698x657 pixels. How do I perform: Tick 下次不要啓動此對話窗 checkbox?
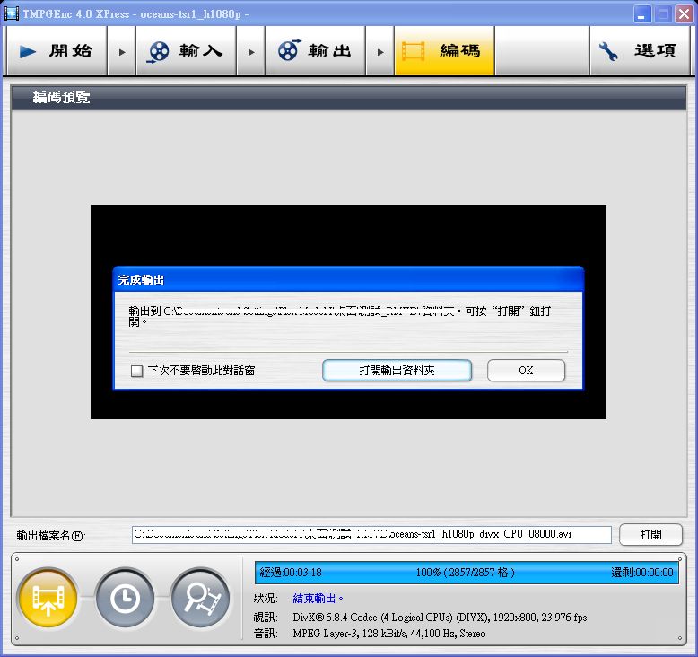click(x=136, y=371)
